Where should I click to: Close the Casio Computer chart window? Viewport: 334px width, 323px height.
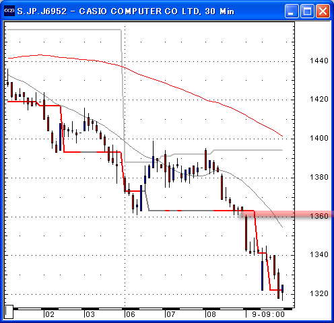coord(323,11)
